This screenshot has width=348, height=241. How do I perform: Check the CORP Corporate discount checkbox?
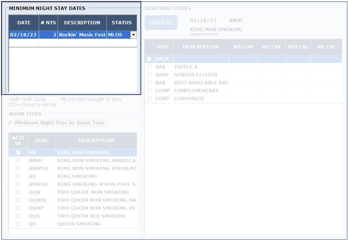[149, 99]
